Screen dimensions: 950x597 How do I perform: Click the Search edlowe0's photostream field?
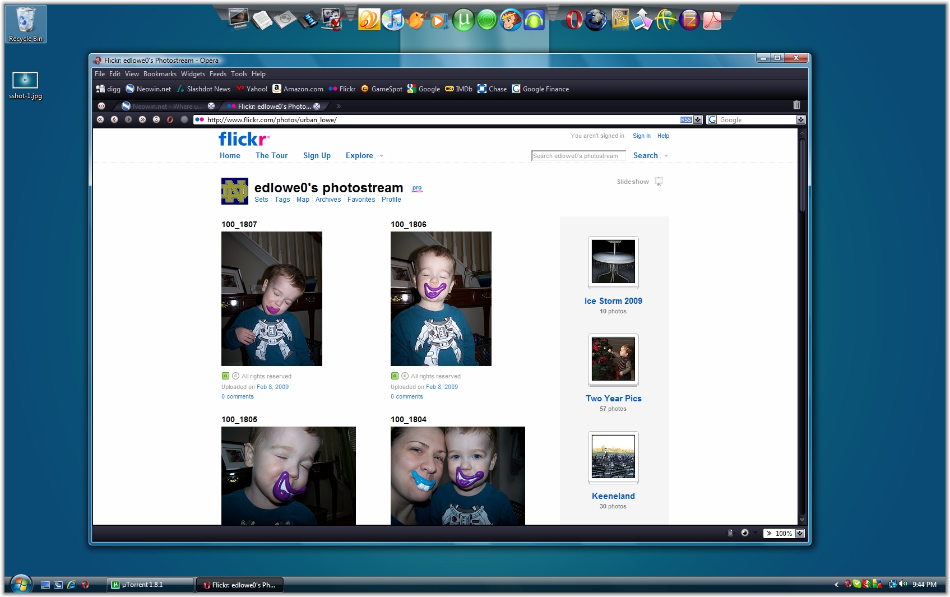tap(578, 156)
